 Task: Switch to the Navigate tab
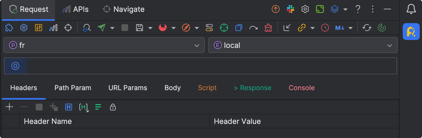click(x=124, y=9)
